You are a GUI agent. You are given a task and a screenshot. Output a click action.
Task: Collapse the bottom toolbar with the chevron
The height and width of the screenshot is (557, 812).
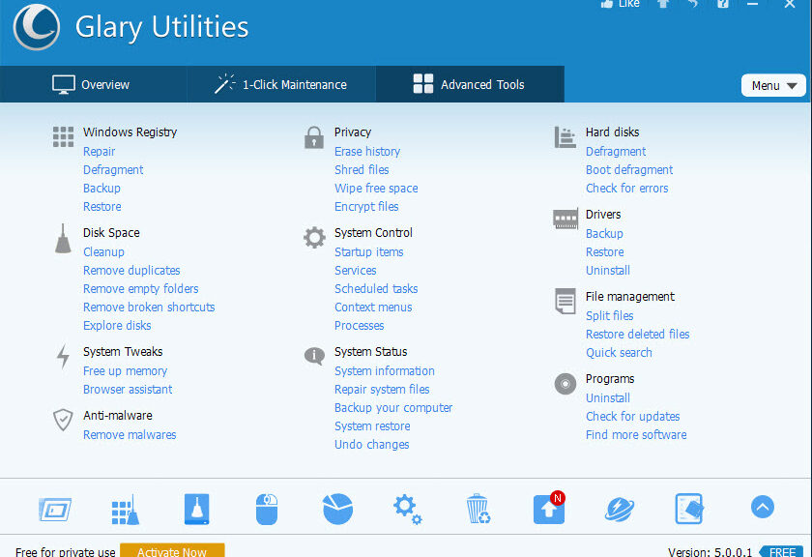click(x=762, y=507)
